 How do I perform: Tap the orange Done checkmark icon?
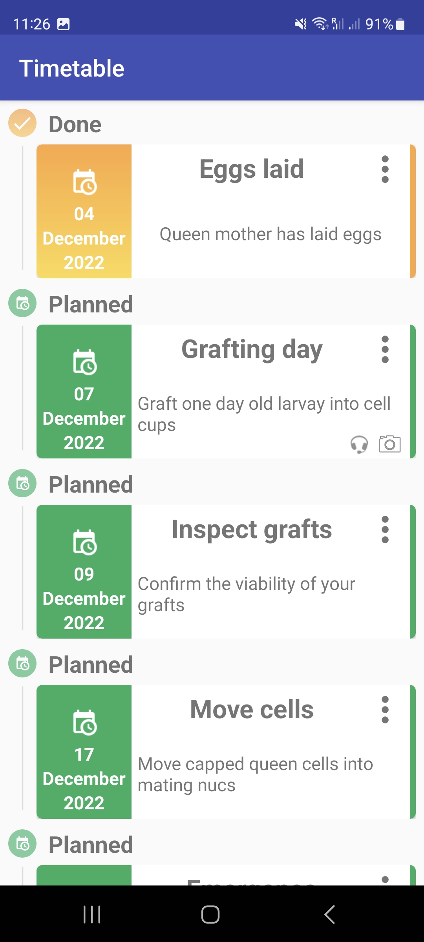pos(22,123)
